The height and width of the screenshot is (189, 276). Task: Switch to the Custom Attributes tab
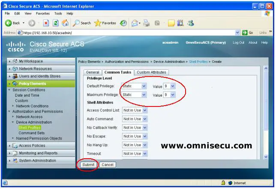tap(151, 72)
